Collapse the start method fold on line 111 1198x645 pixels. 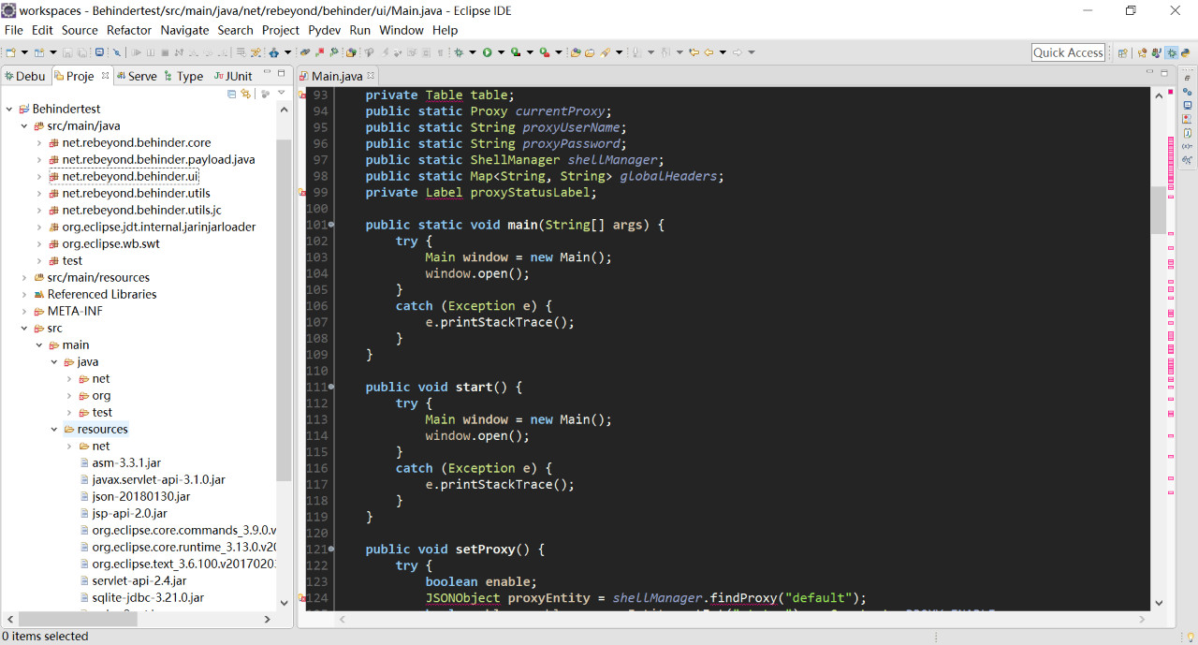tap(330, 387)
